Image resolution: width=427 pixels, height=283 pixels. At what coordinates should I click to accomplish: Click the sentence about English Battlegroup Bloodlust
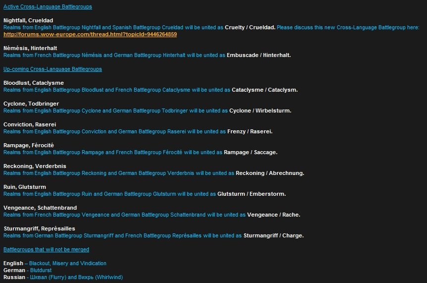(117, 90)
